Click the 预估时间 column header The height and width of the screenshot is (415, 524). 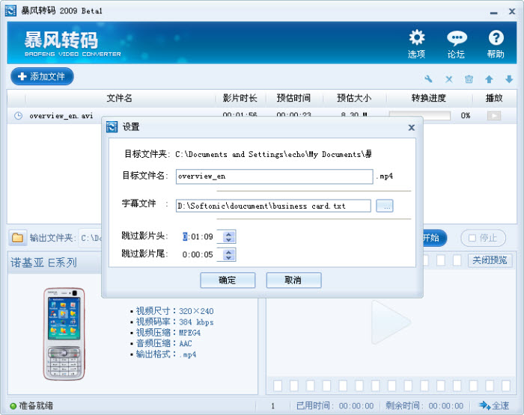pos(293,98)
